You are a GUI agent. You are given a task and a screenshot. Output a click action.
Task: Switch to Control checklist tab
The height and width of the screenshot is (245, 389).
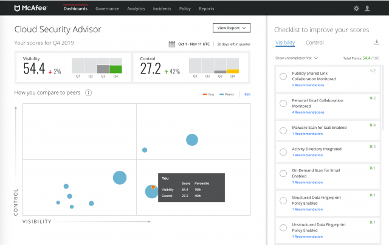pyautogui.click(x=315, y=43)
